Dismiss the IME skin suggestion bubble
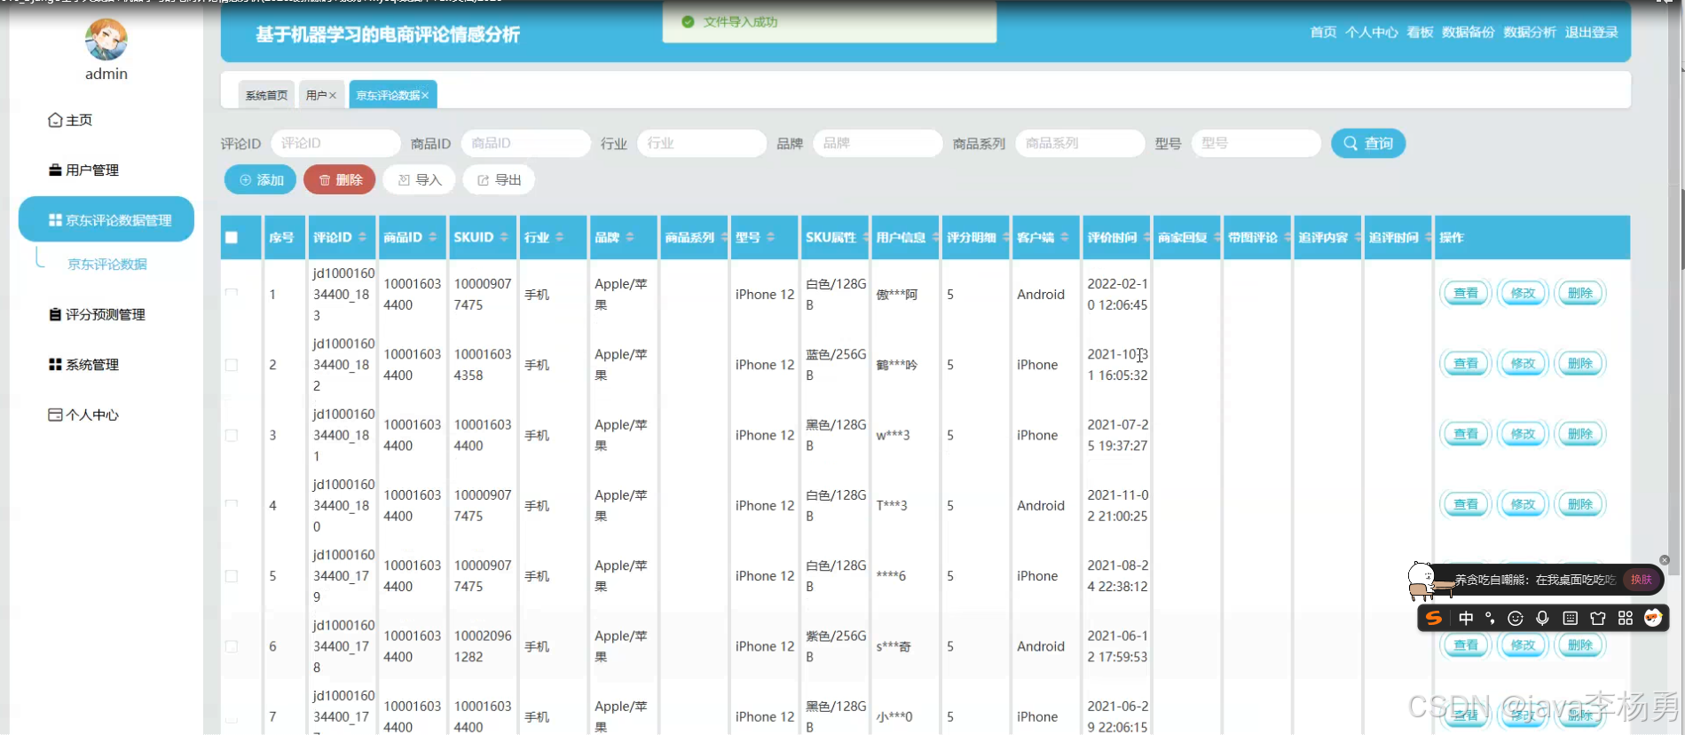This screenshot has width=1685, height=735. [x=1665, y=560]
